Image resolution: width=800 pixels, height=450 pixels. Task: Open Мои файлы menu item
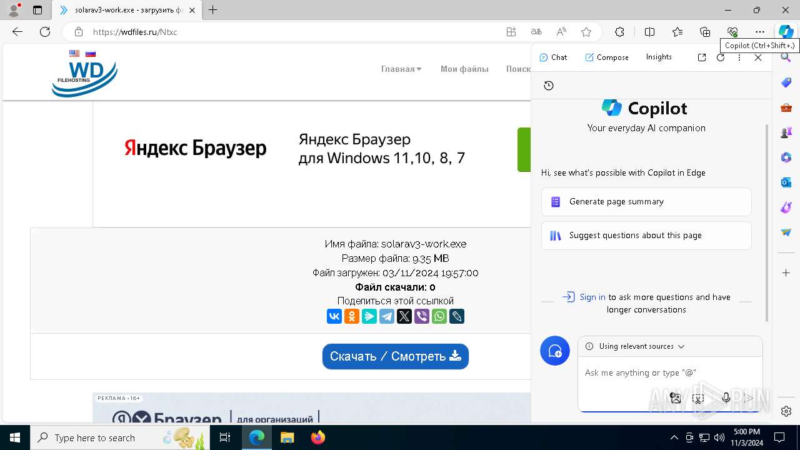pos(464,69)
